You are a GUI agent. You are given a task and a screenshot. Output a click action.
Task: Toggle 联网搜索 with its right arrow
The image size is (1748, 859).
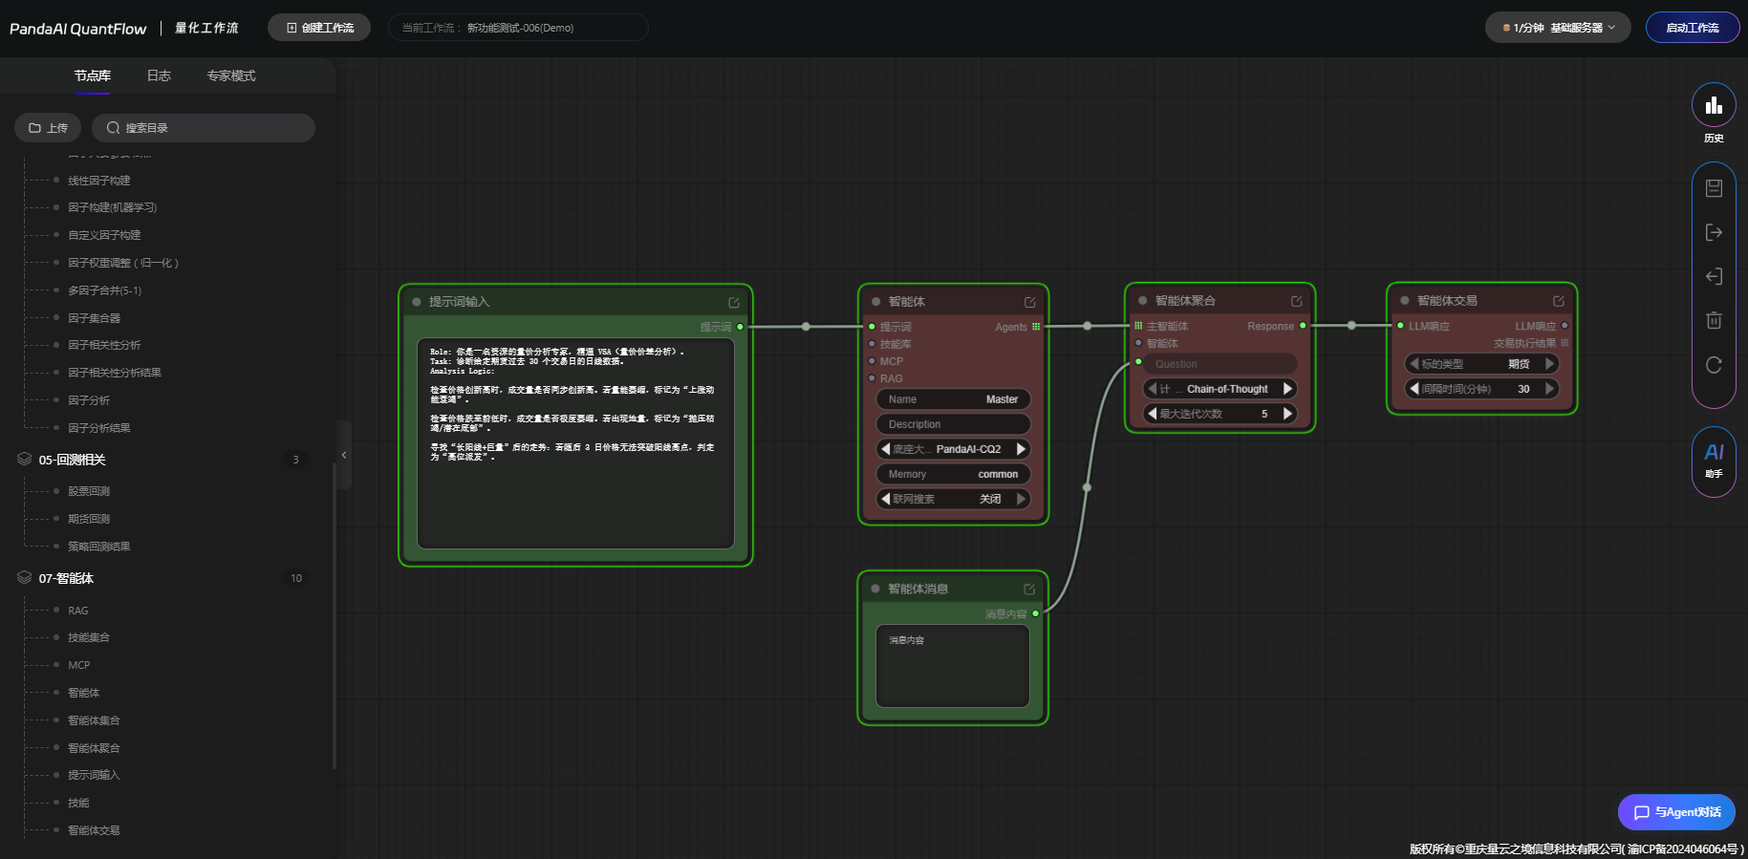tap(1021, 499)
